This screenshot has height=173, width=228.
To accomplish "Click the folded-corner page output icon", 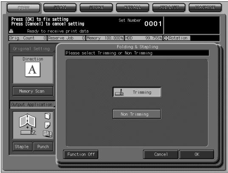I will (47, 125).
